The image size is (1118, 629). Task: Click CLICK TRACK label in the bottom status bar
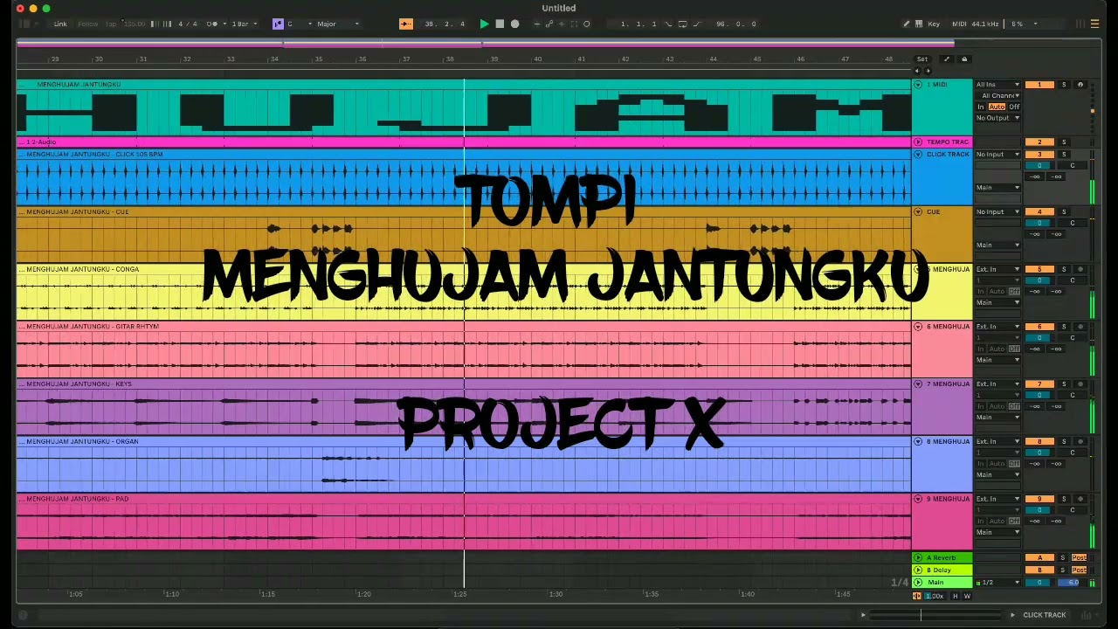1045,615
